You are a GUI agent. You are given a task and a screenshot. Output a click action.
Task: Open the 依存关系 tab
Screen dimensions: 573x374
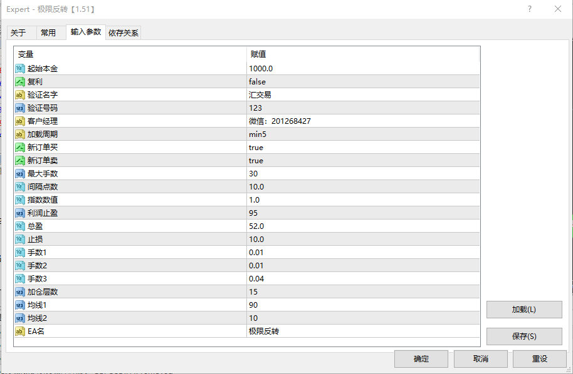124,33
